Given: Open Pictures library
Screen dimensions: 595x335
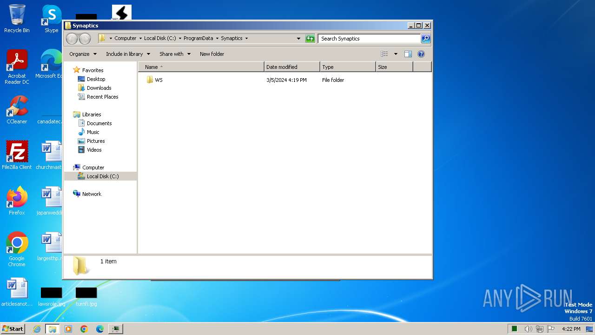Looking at the screenshot, I should [96, 141].
